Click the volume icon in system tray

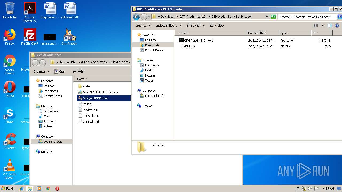pyautogui.click(x=310, y=189)
